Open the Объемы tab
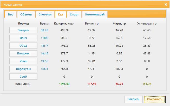170x106 pixels. (26, 14)
